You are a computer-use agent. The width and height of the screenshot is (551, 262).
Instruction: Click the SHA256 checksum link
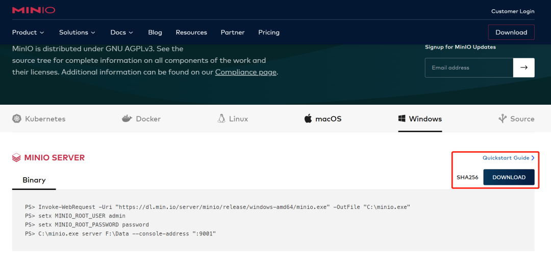(467, 177)
